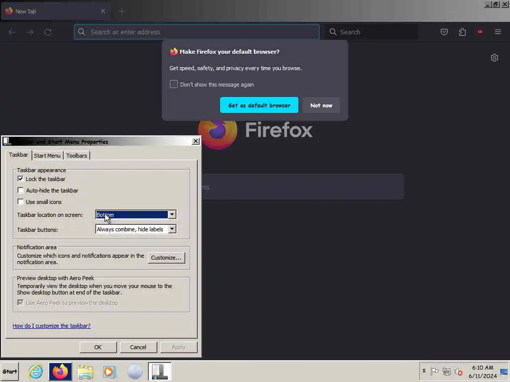Open the clock showing 6:10 AM
510x382 pixels.
tap(483, 372)
